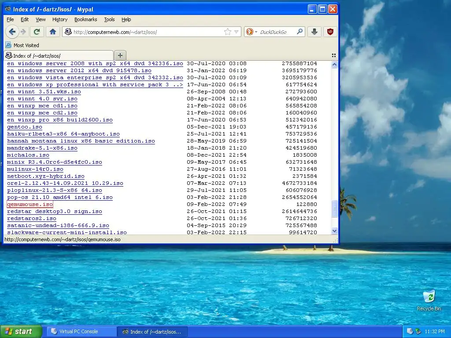451x338 pixels.
Task: Open windows server 2012 x64 dvd iso link
Action: [79, 70]
